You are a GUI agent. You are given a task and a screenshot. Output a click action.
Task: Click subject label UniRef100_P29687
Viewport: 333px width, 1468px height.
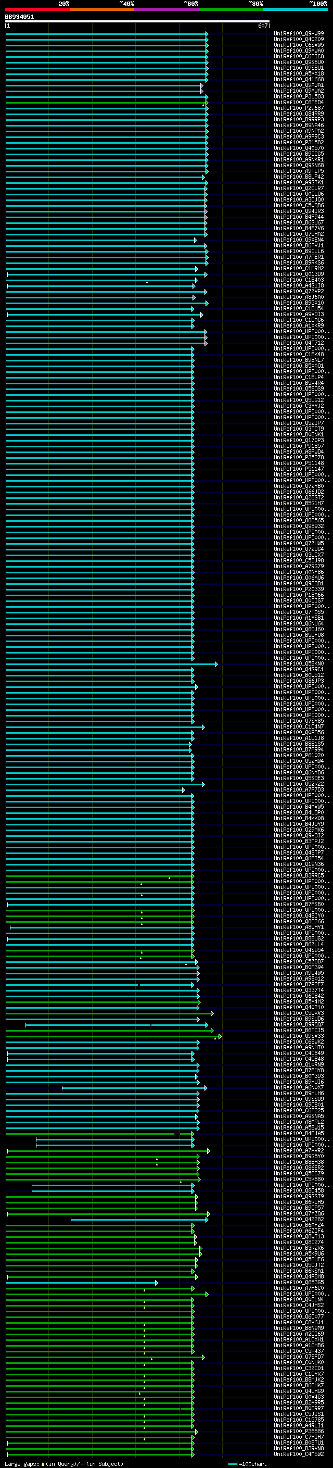(x=299, y=108)
